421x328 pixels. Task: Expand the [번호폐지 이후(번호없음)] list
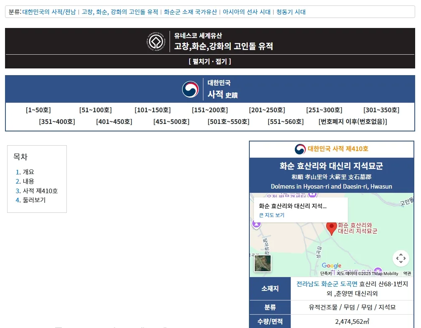(x=353, y=122)
